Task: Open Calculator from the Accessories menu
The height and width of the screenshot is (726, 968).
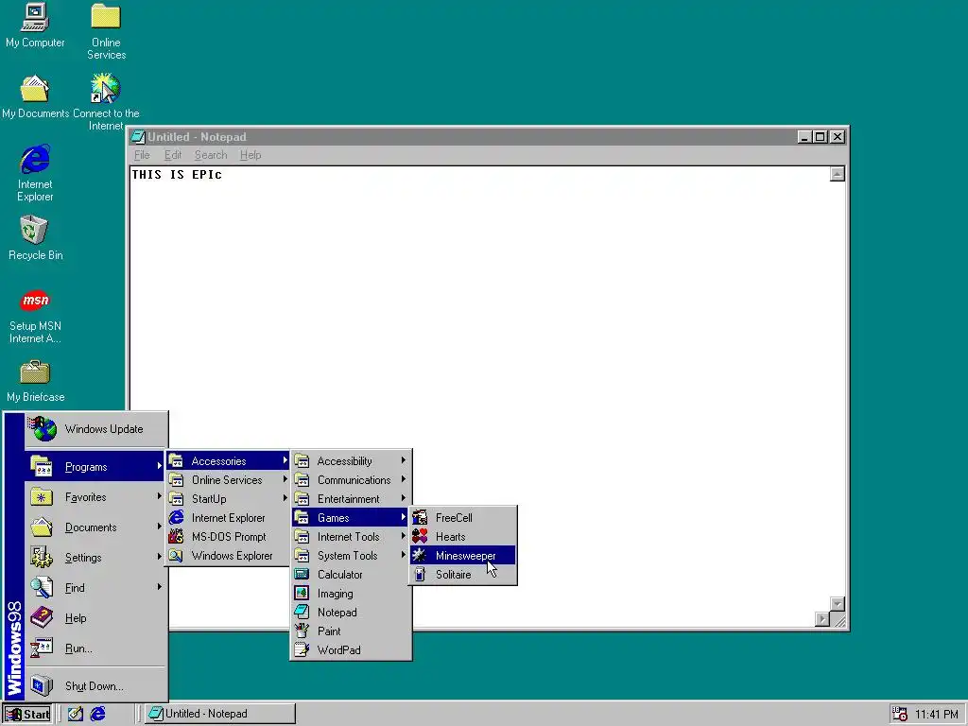Action: 351,574
